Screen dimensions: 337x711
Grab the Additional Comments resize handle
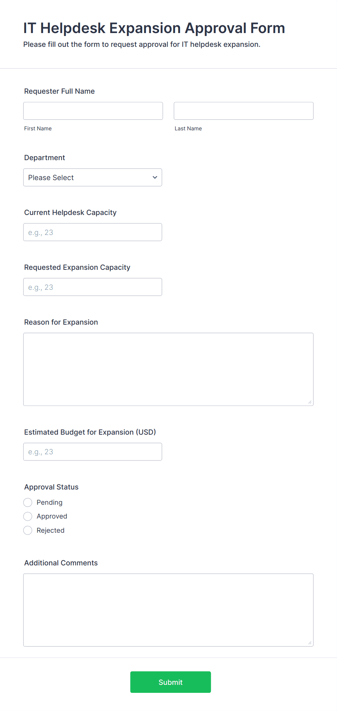(x=310, y=643)
